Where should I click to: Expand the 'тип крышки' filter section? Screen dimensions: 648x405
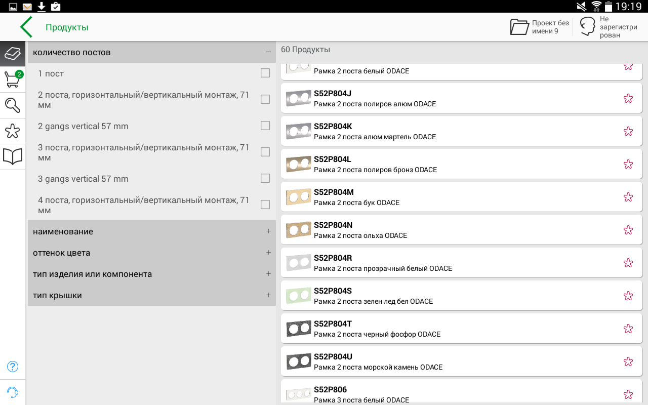pos(152,295)
